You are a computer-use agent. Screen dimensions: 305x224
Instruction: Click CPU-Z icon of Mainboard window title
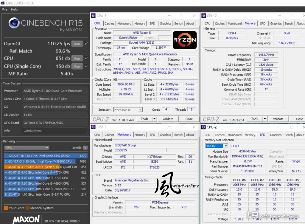(x=93, y=127)
